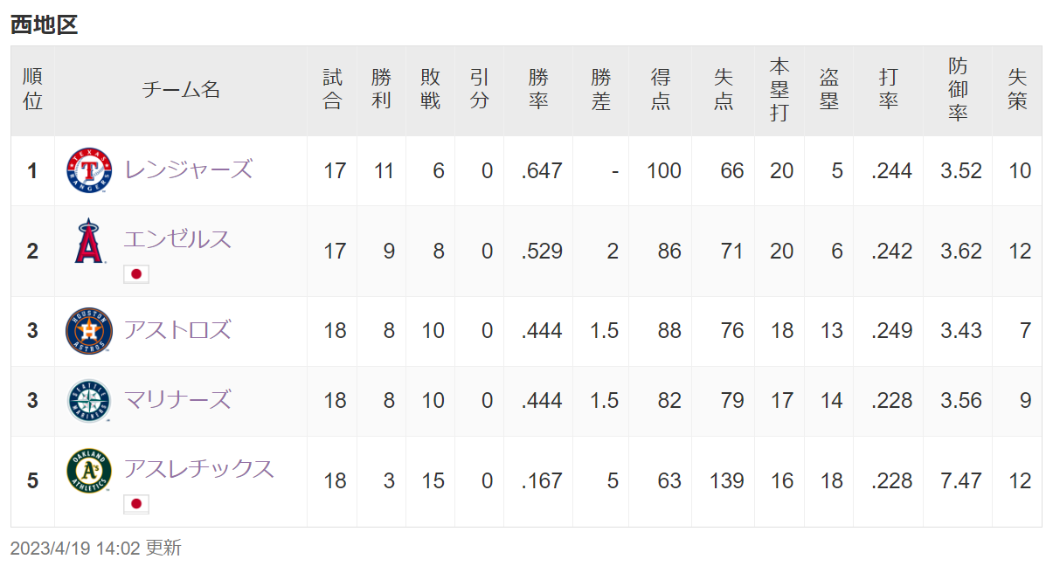Click the 2023/4/19 14:02 更新 timestamp
1053x566 pixels.
(96, 548)
